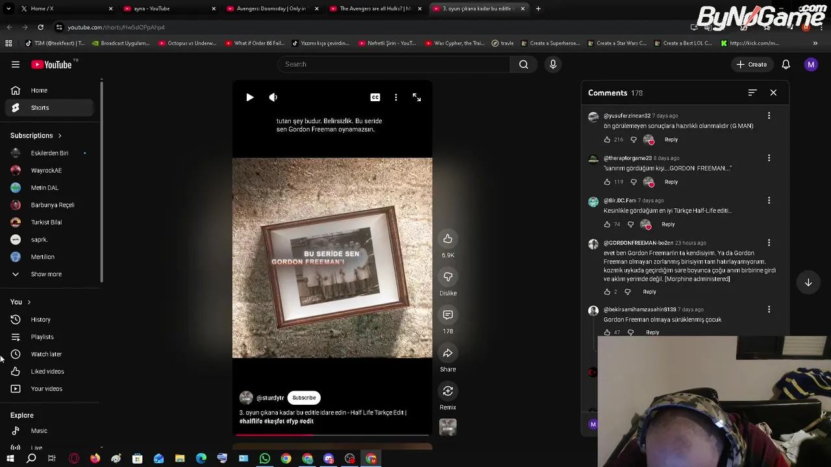The image size is (831, 467).
Task: Open a new browser tab
Action: [x=538, y=8]
